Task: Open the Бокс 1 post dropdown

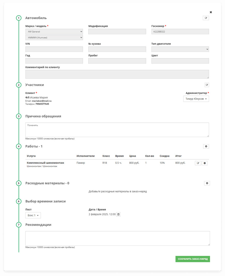Action: tap(33, 215)
